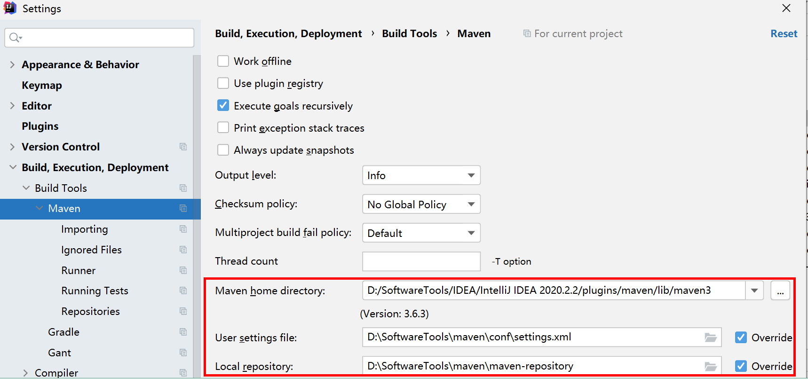Open the Output level dropdown
Image resolution: width=808 pixels, height=385 pixels.
[421, 175]
